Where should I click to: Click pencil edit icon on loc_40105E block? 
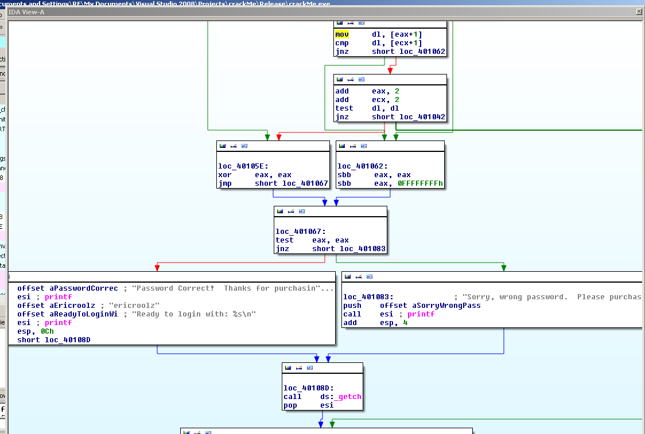[233, 146]
